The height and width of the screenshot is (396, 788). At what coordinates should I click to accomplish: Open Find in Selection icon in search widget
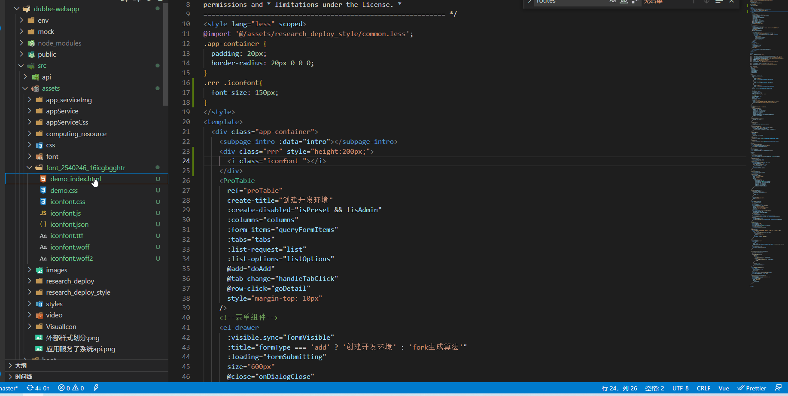click(718, 2)
